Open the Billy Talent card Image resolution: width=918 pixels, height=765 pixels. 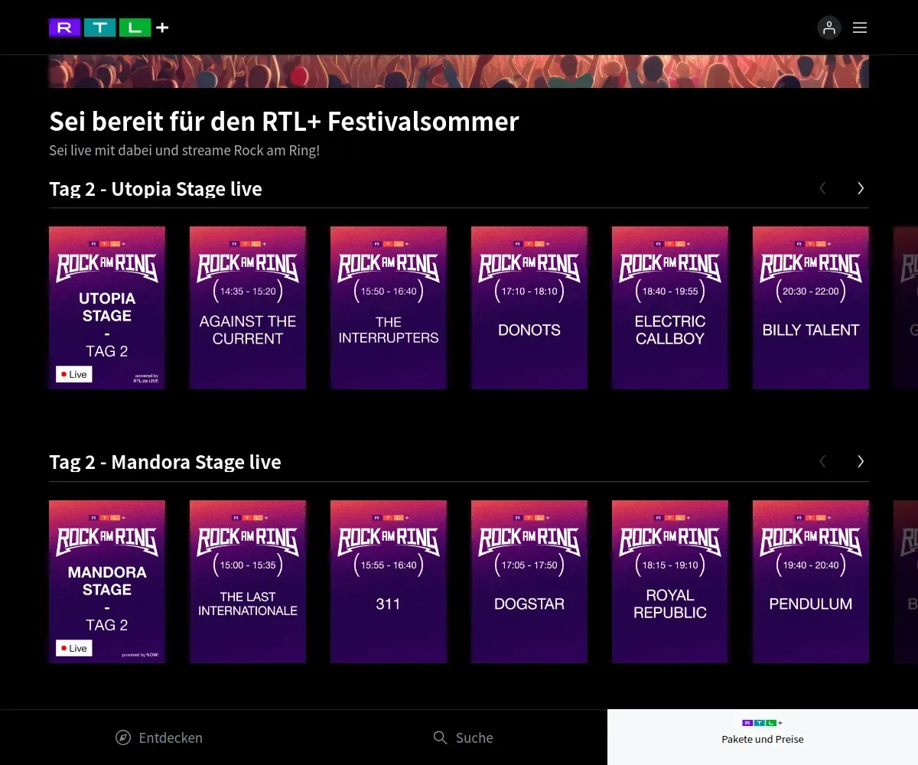[811, 308]
